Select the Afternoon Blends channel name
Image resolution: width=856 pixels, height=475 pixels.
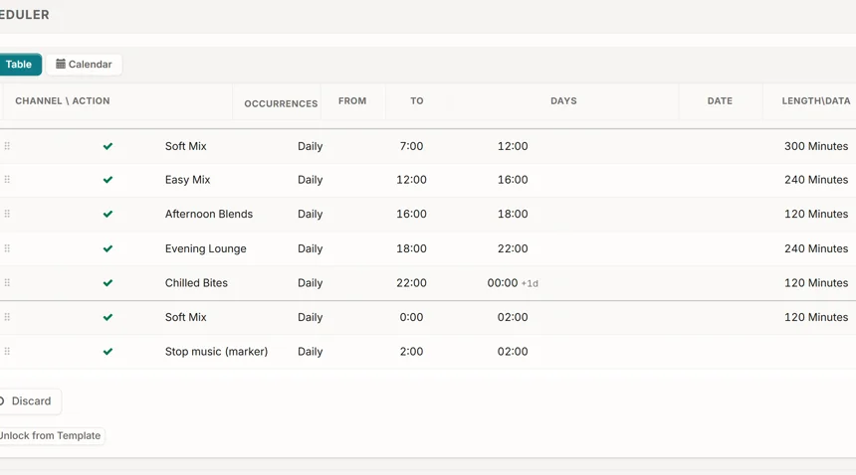coord(209,214)
